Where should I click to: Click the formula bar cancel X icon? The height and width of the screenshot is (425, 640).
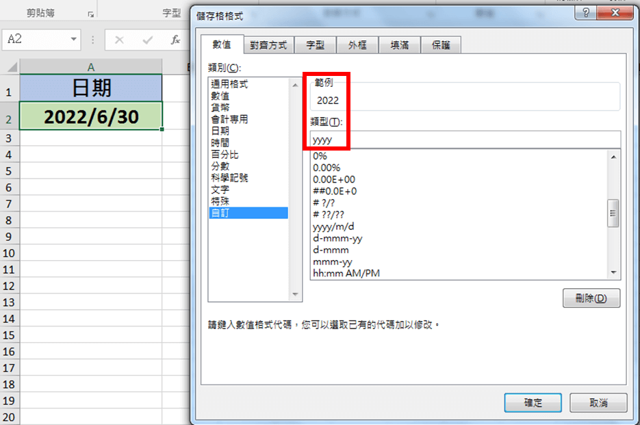point(120,40)
